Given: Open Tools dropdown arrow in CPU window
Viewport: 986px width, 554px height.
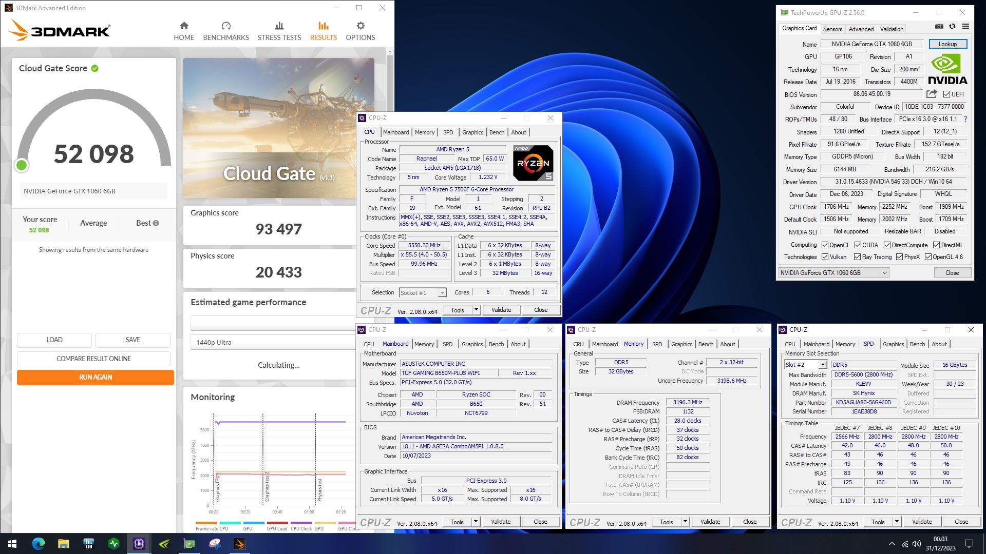Looking at the screenshot, I should click(476, 310).
